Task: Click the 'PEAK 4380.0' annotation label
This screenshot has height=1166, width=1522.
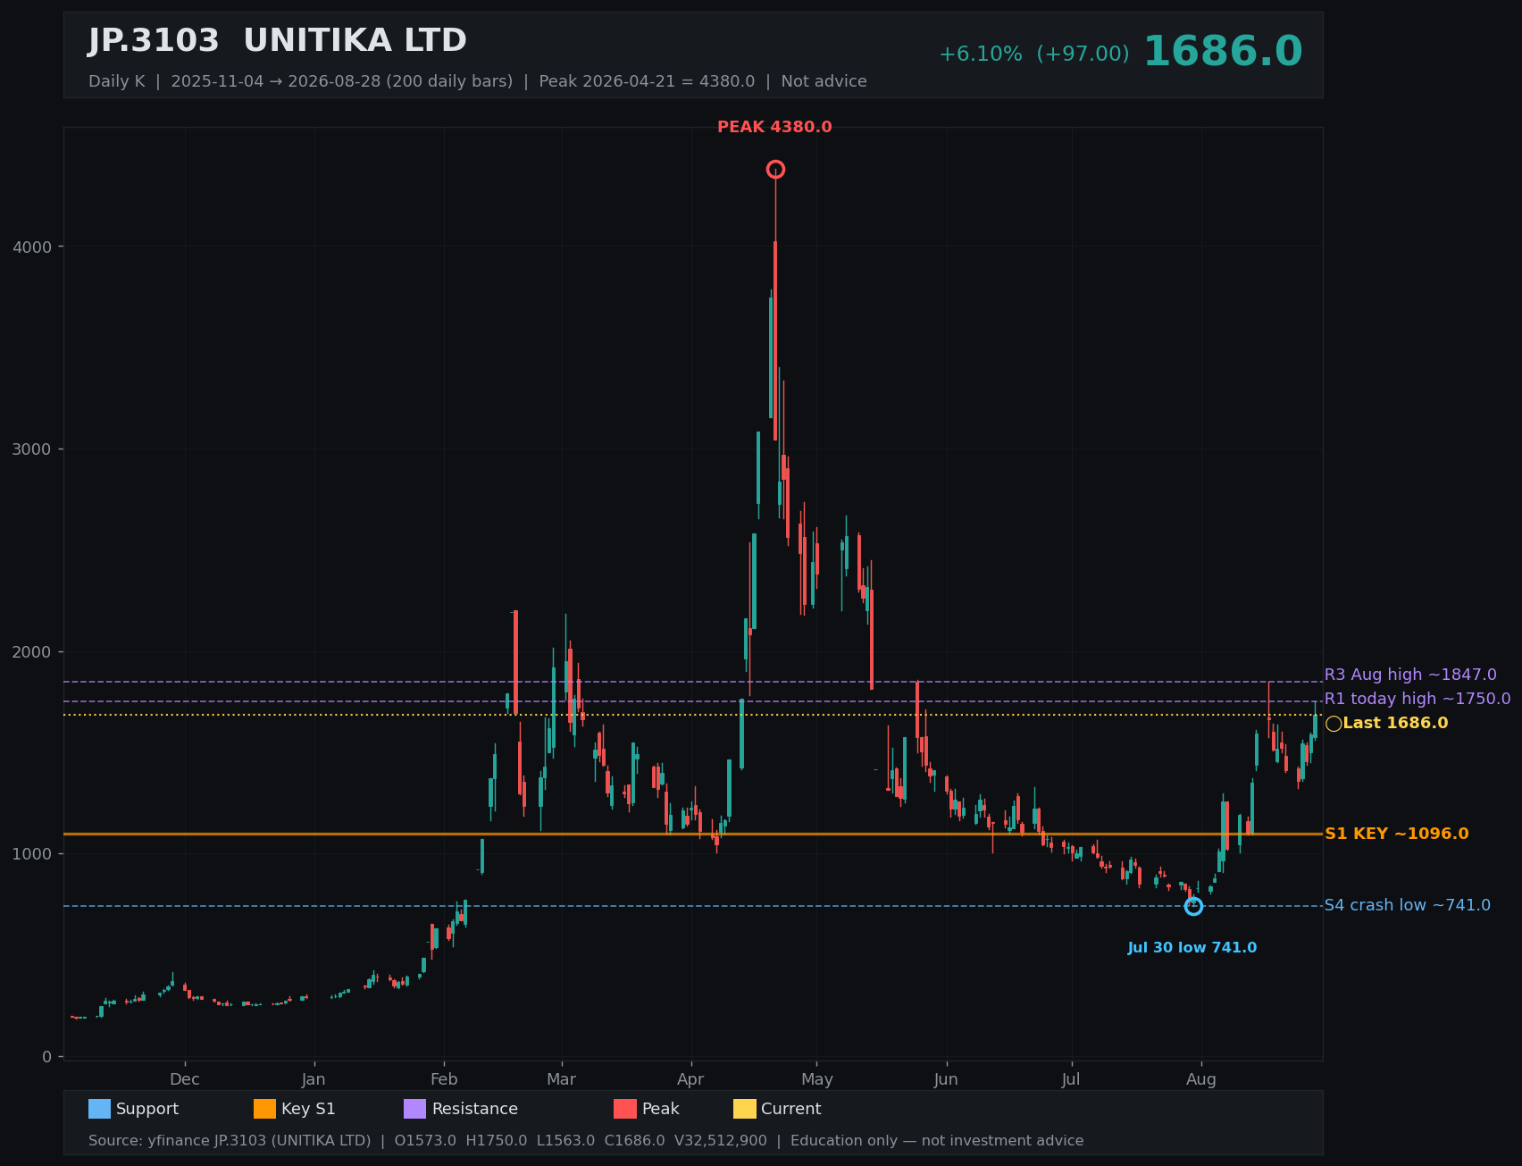Action: pos(774,127)
